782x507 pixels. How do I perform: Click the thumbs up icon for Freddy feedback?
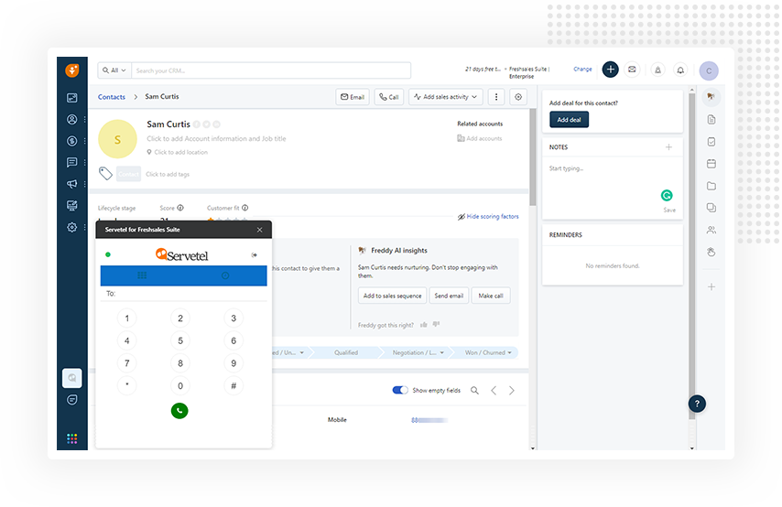pyautogui.click(x=423, y=325)
